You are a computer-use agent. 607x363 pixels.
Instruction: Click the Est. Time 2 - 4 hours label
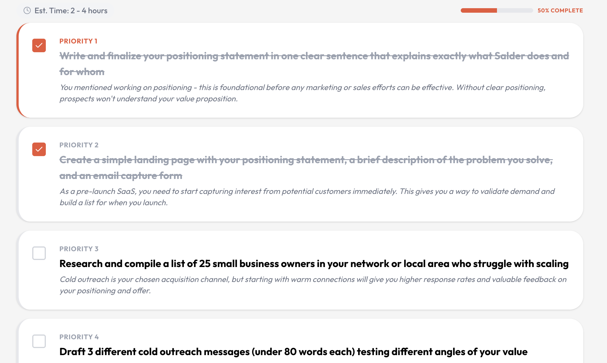click(71, 11)
